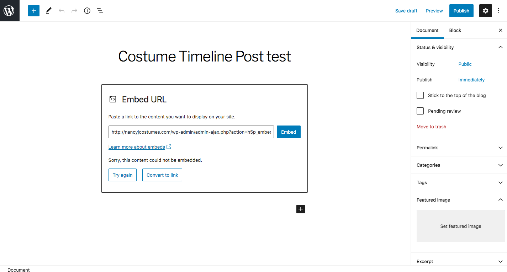
Task: Open the WordPress logo menu
Action: point(10,11)
